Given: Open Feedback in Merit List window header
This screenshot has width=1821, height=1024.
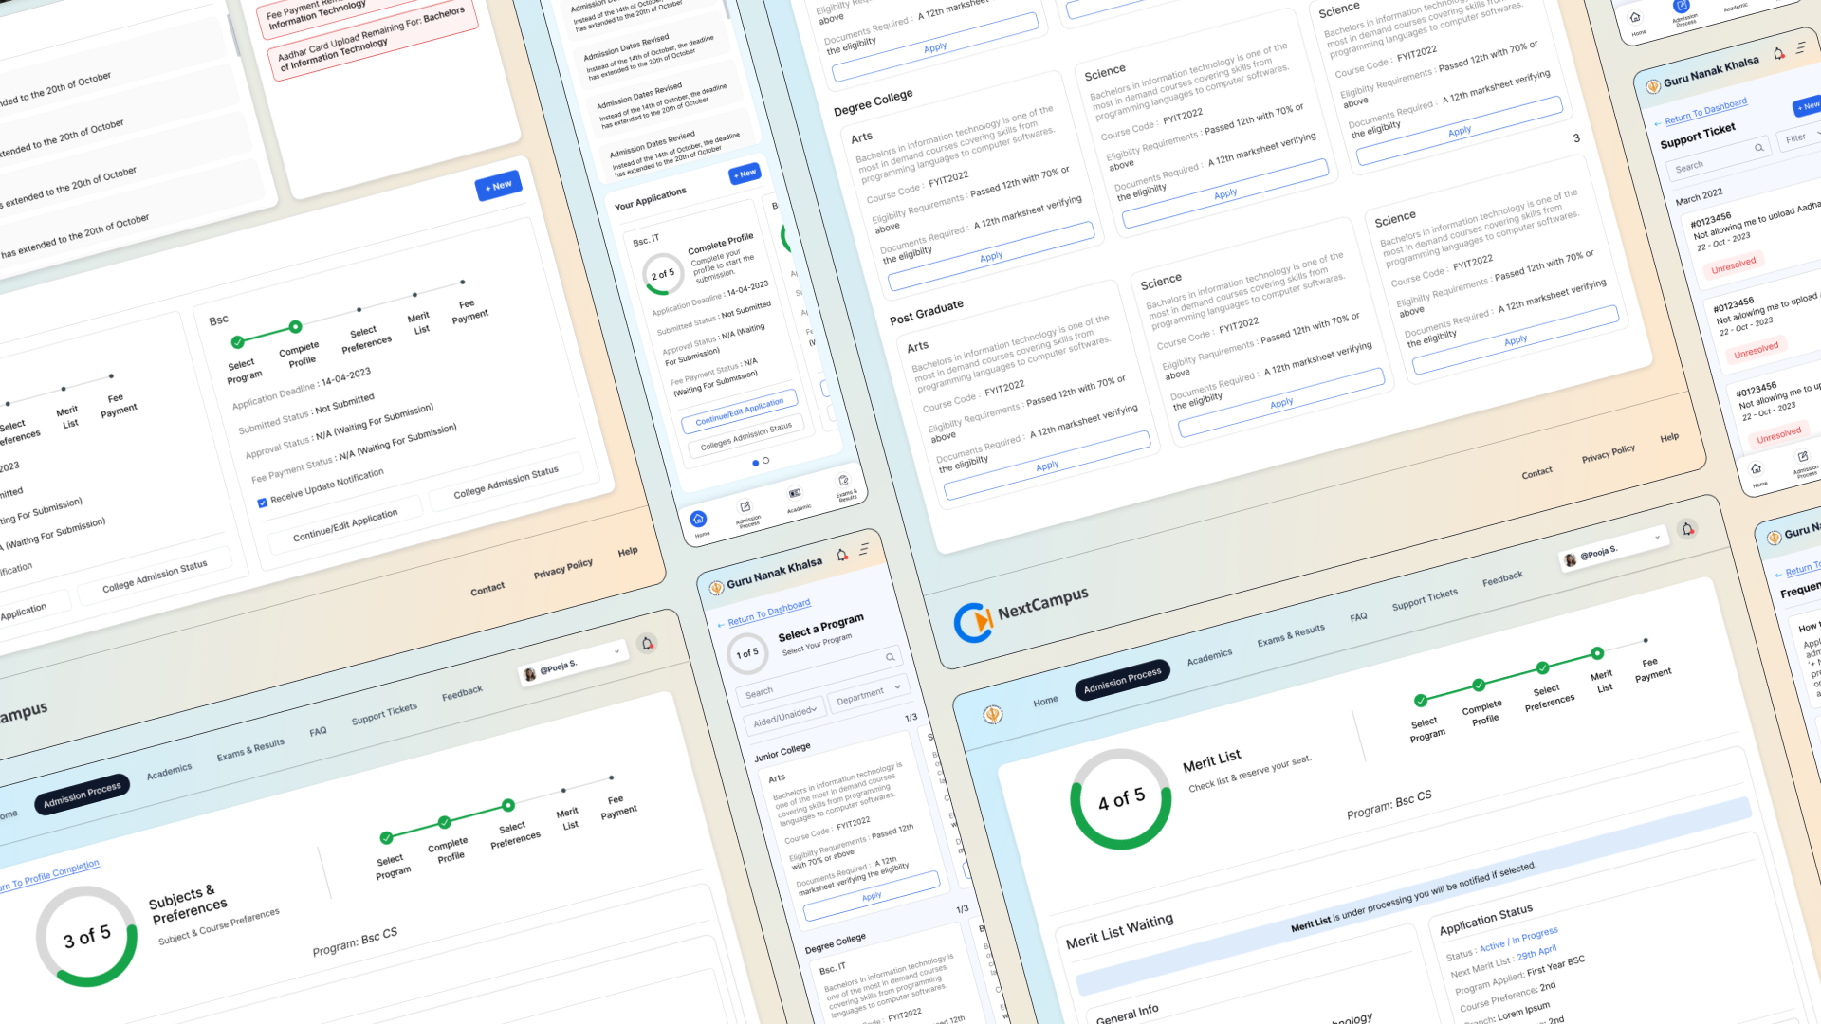Looking at the screenshot, I should [1502, 578].
